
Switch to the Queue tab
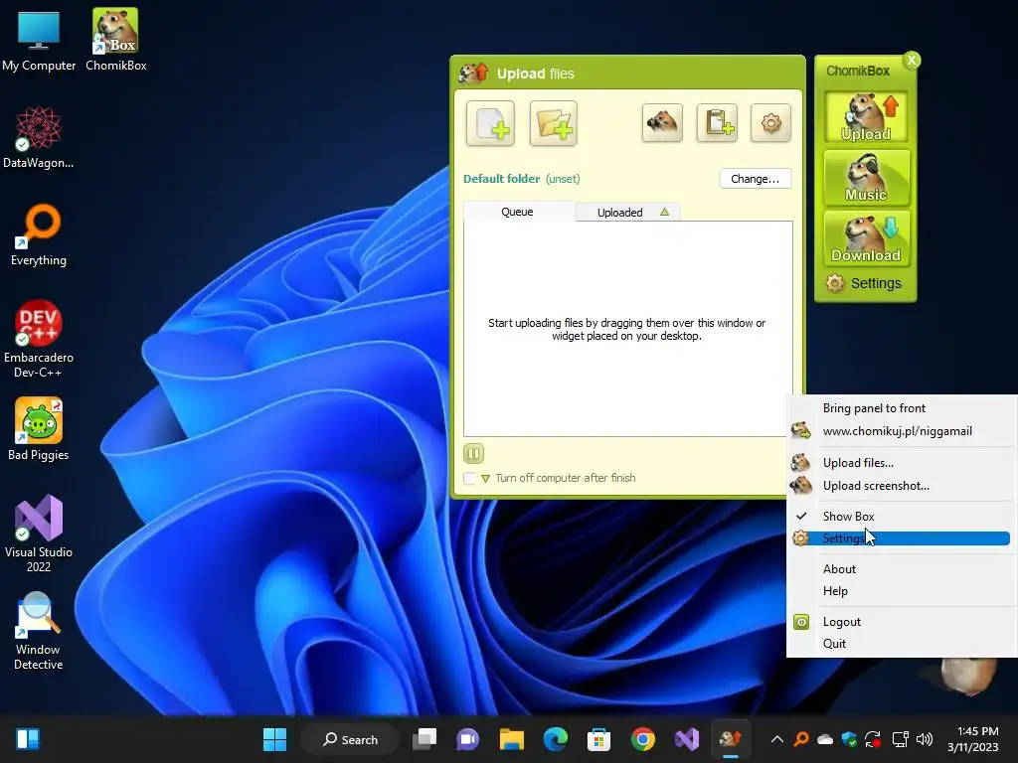(519, 212)
